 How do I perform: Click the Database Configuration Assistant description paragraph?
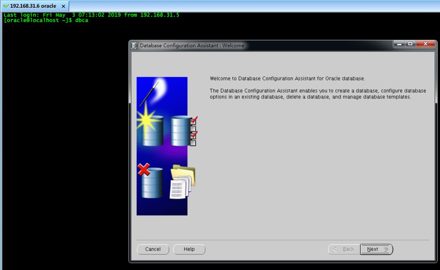pyautogui.click(x=318, y=94)
